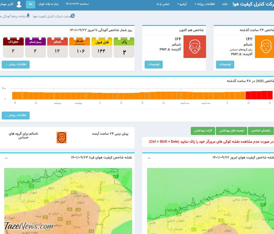
Task: Click the اطلاعات بیشتر button under the pollution counter
Action: pyautogui.click(x=16, y=64)
